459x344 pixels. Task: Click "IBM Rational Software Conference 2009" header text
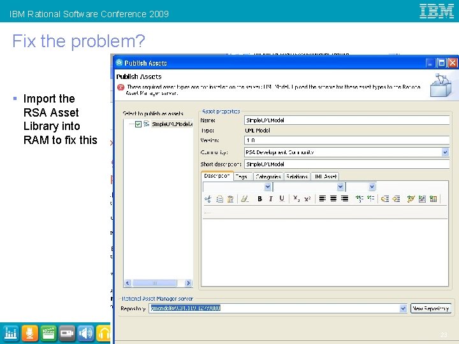point(89,14)
